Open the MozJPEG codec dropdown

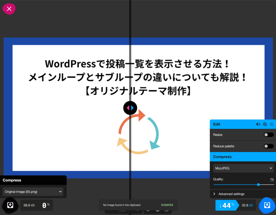tap(243, 168)
